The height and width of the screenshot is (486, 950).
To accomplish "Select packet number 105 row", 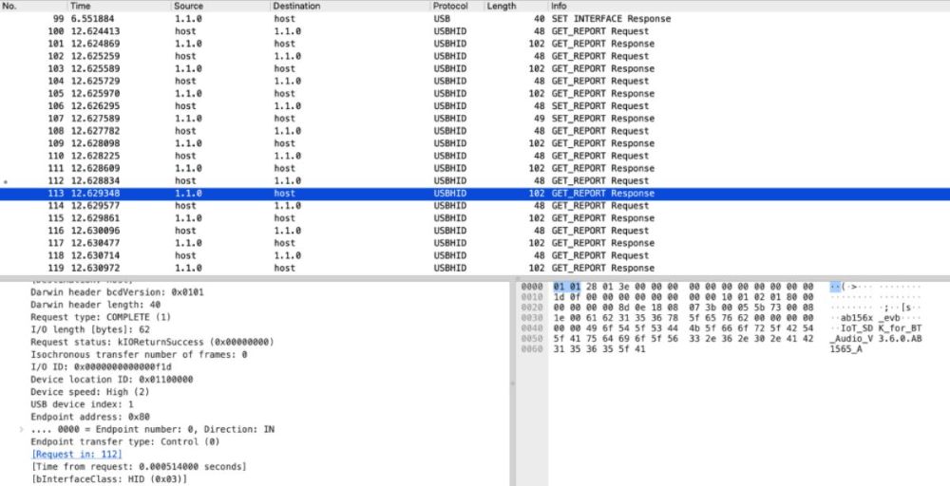I will click(x=475, y=94).
